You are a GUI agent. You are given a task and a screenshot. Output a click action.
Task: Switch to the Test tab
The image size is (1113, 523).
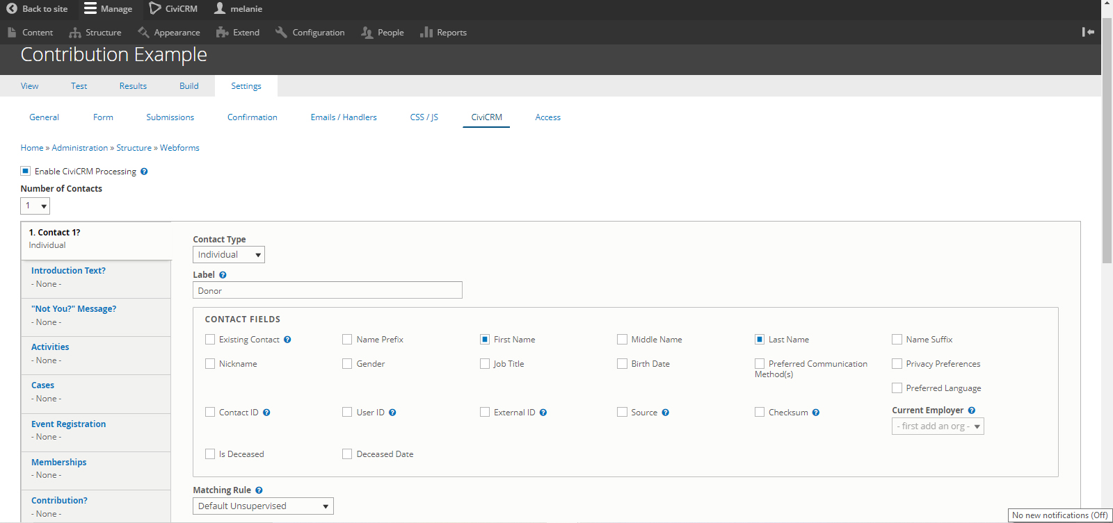coord(79,86)
